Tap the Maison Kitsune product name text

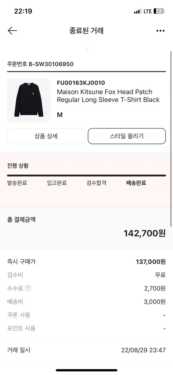108,96
